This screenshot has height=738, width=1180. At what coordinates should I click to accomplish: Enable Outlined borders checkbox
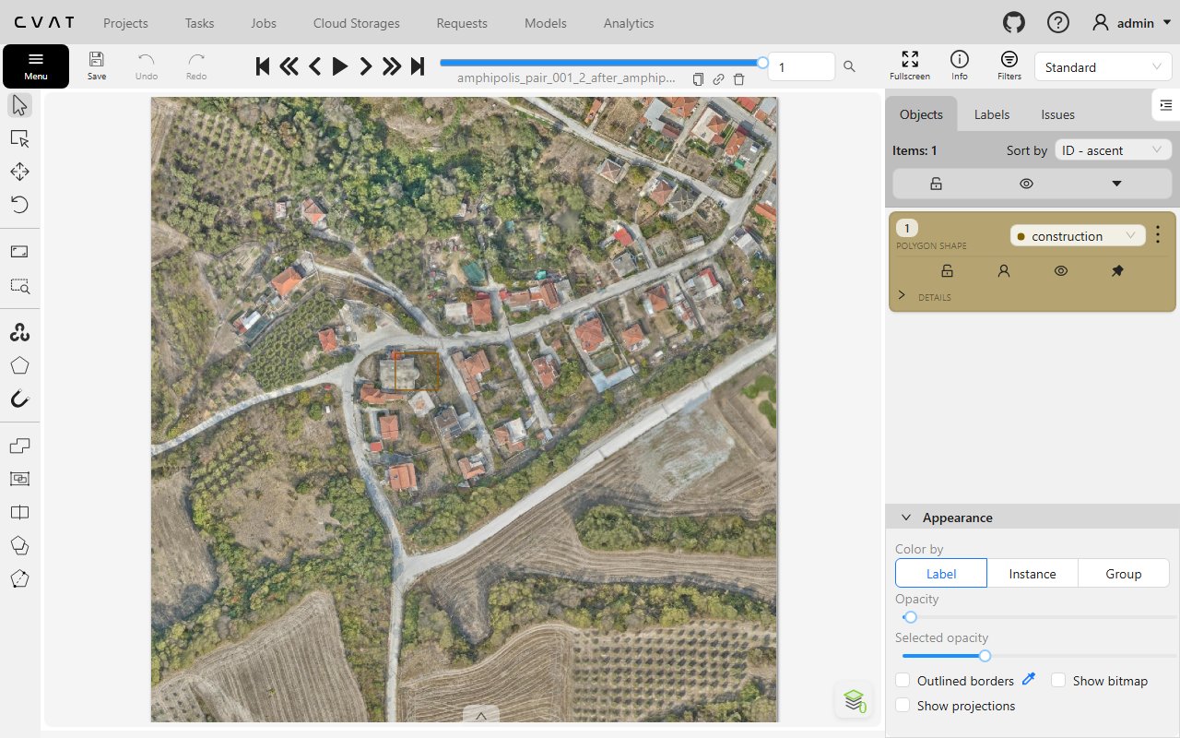pyautogui.click(x=903, y=681)
